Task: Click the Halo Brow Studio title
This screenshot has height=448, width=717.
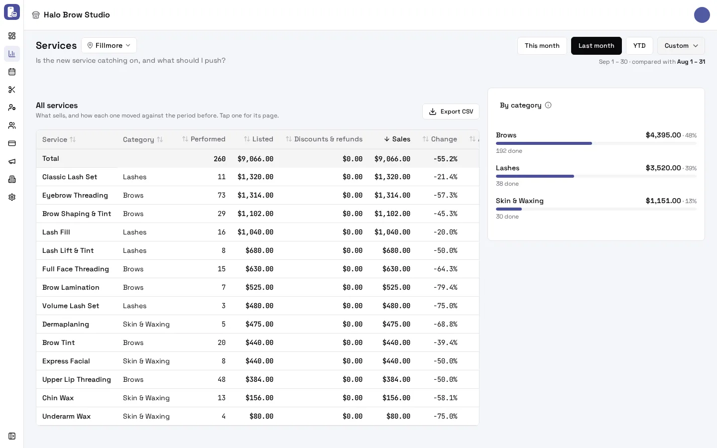Action: 77,15
